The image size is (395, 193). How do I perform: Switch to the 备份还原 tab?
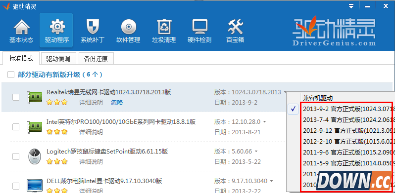[x=96, y=59]
